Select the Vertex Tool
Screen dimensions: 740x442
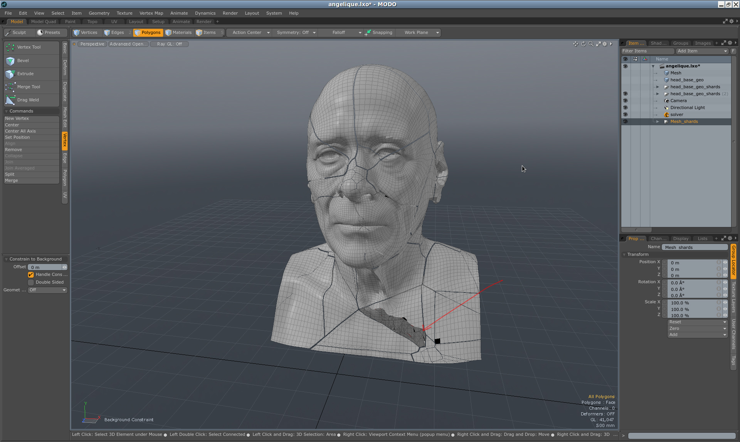pyautogui.click(x=32, y=47)
